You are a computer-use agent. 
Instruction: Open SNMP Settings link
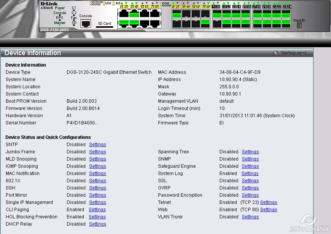tap(250, 159)
